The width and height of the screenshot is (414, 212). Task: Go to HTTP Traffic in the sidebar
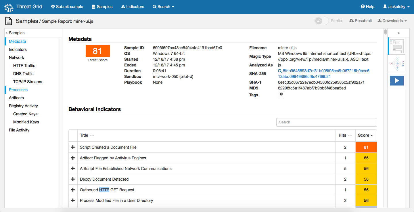tap(24, 65)
